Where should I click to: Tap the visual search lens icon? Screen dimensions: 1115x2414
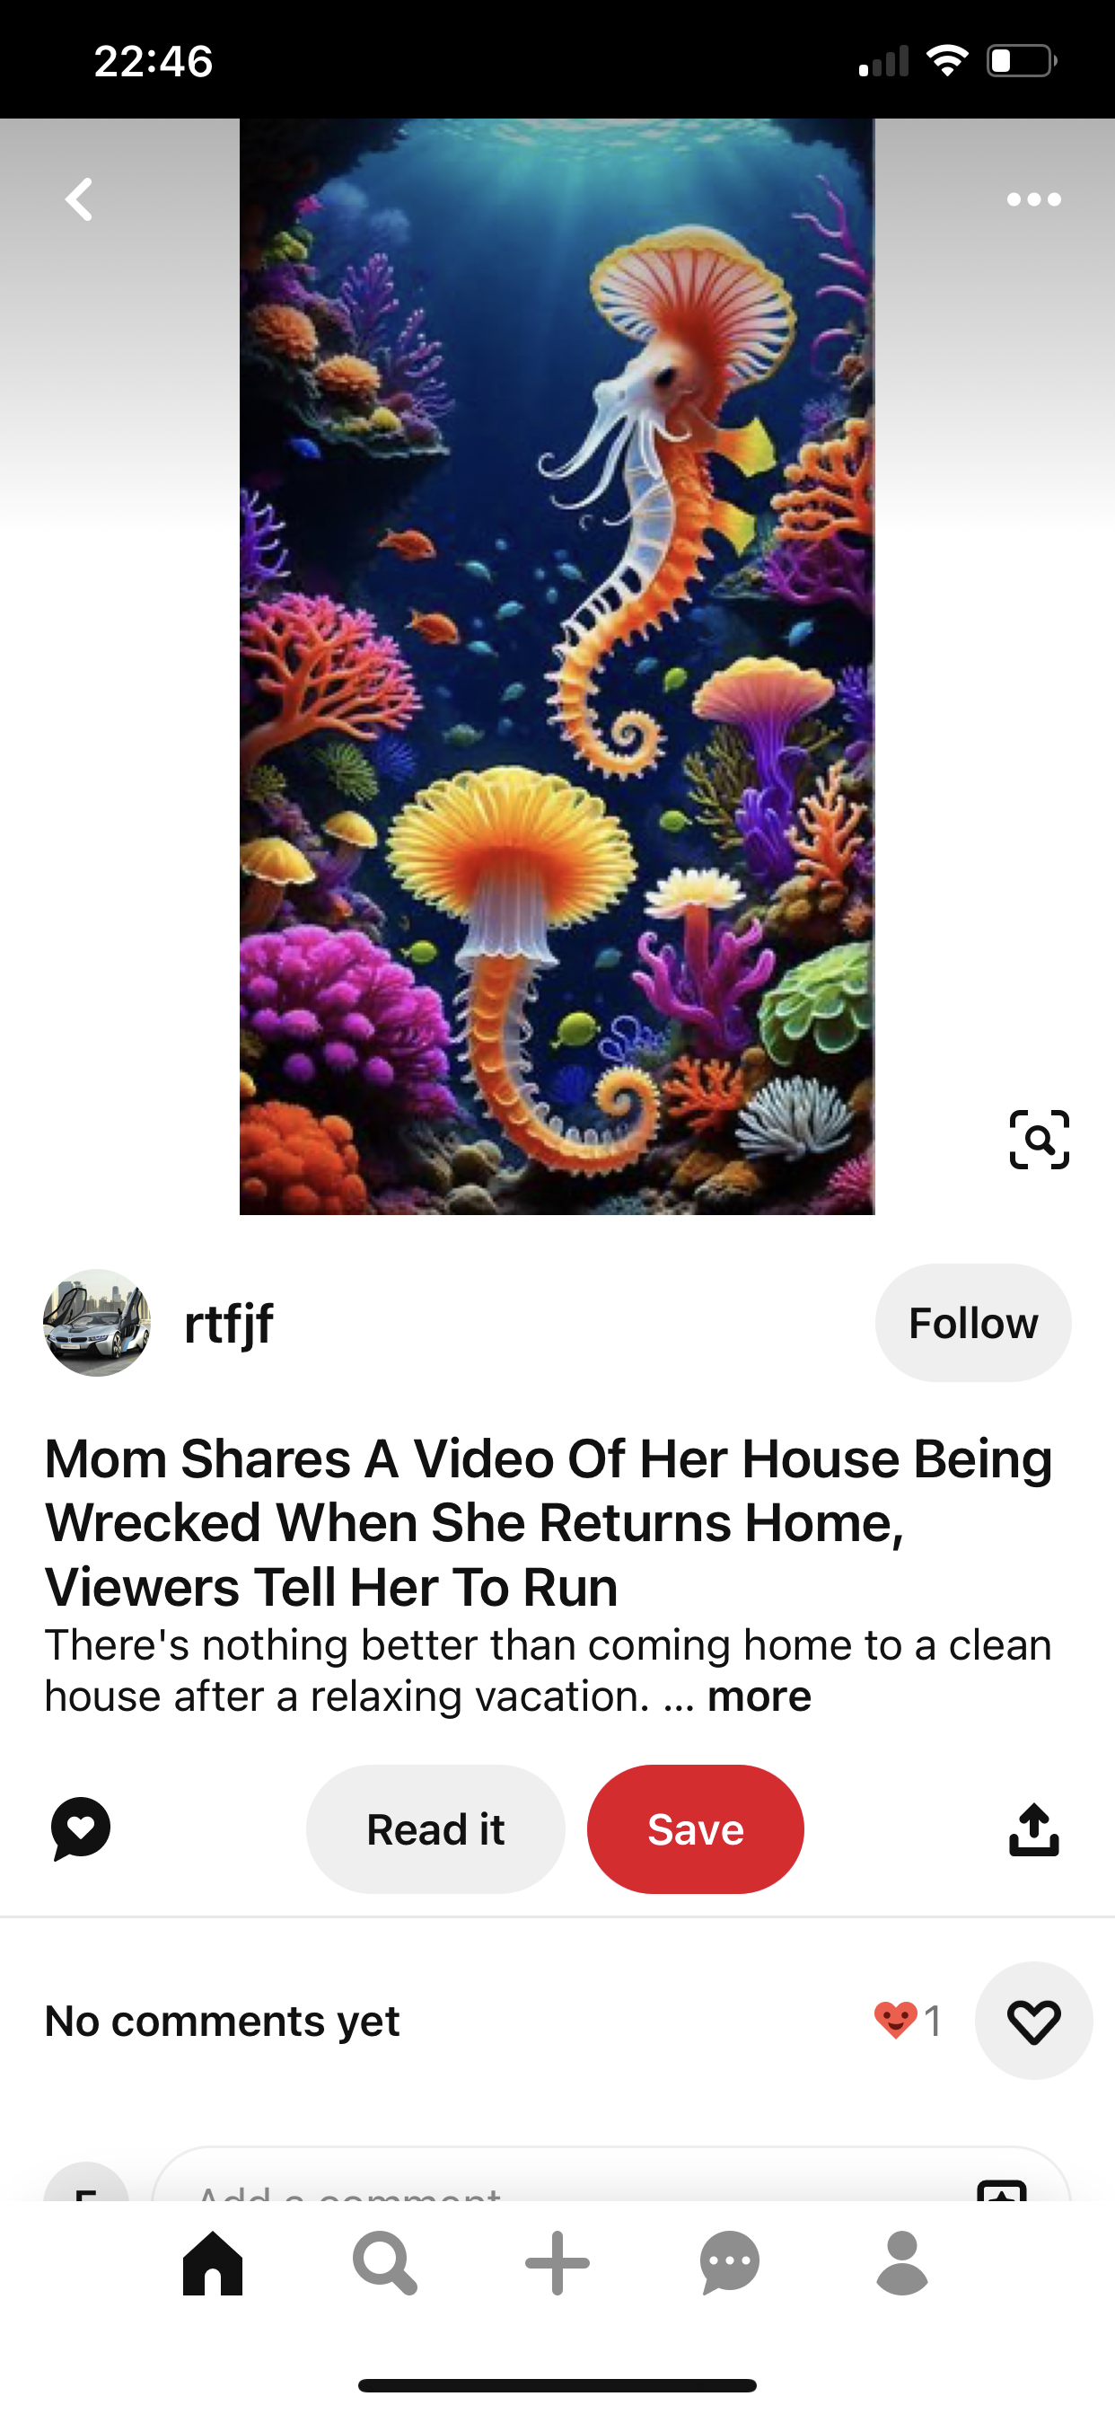(1039, 1139)
